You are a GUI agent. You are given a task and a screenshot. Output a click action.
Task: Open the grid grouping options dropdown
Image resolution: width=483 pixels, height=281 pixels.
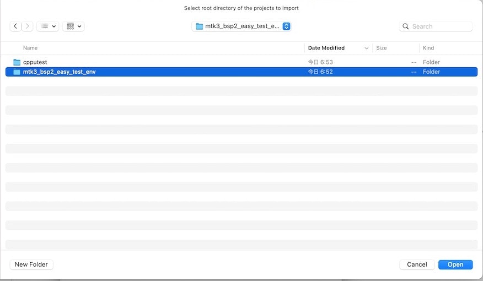tap(73, 26)
